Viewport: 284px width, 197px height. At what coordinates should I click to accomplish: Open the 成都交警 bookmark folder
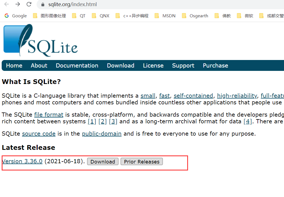tap(271, 16)
